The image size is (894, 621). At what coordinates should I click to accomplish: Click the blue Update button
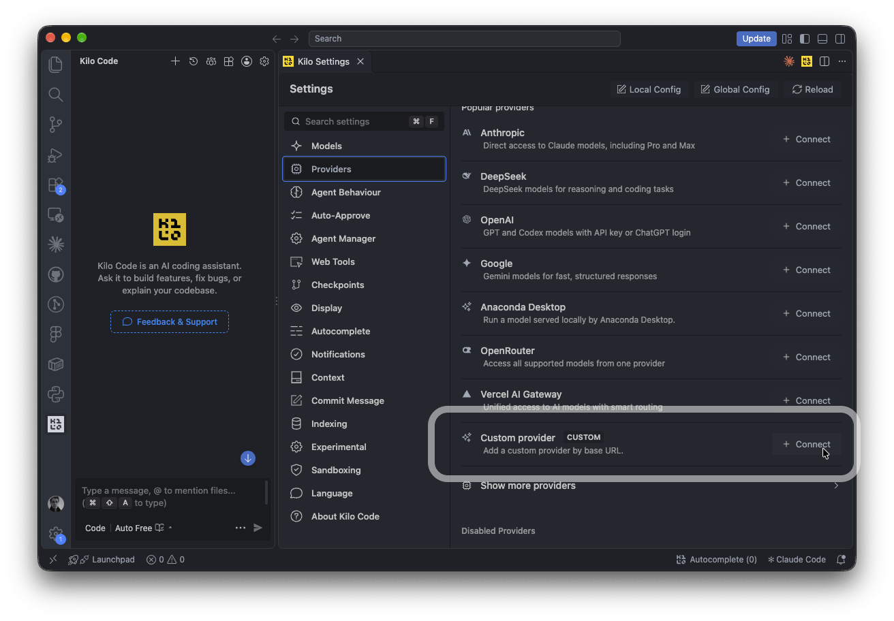(x=756, y=39)
